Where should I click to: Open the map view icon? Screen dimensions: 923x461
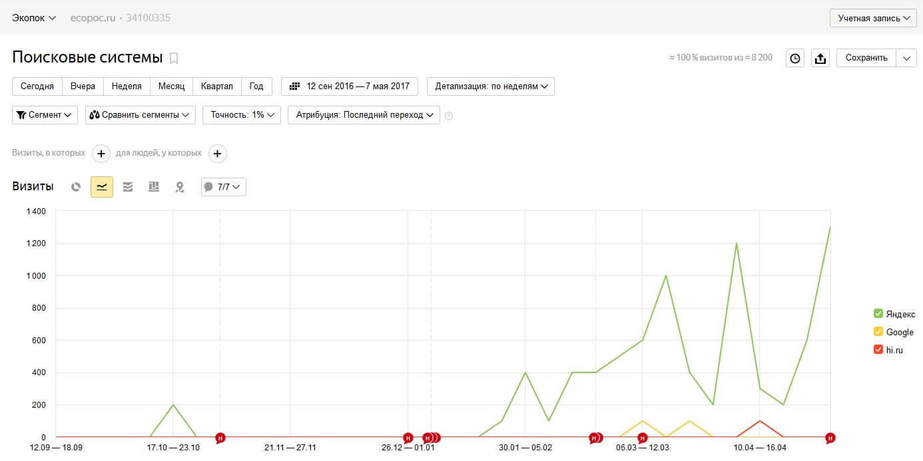coord(179,187)
